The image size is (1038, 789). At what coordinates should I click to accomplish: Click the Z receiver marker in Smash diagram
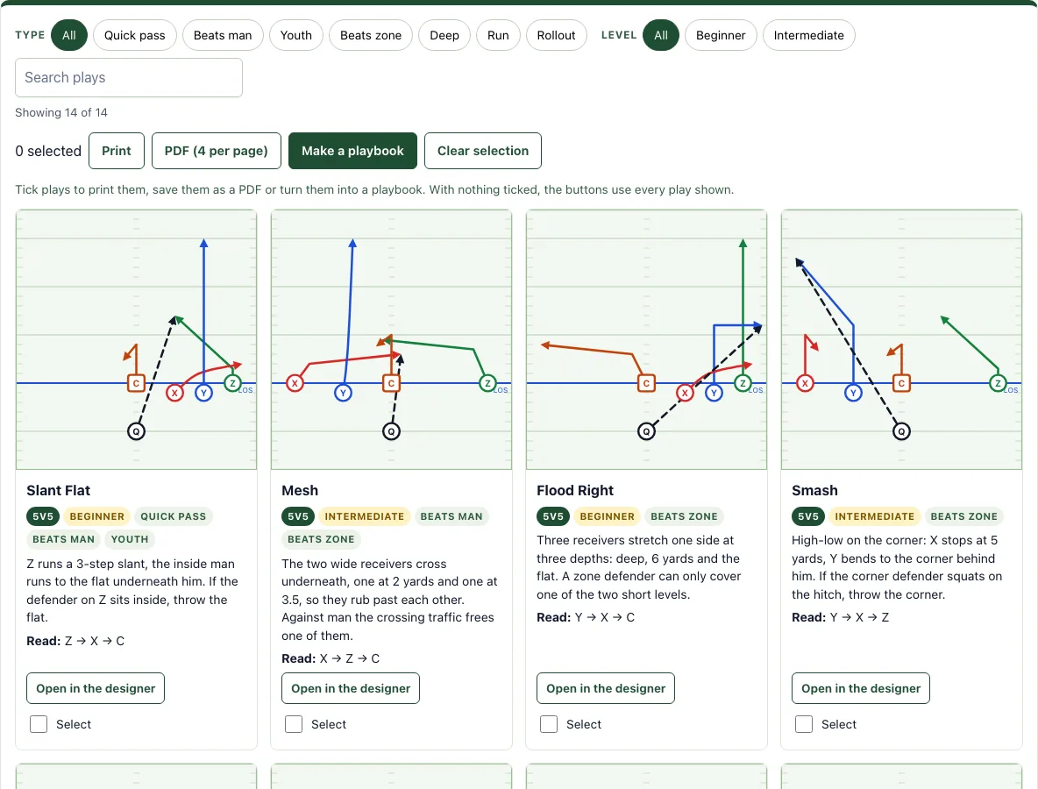click(998, 383)
